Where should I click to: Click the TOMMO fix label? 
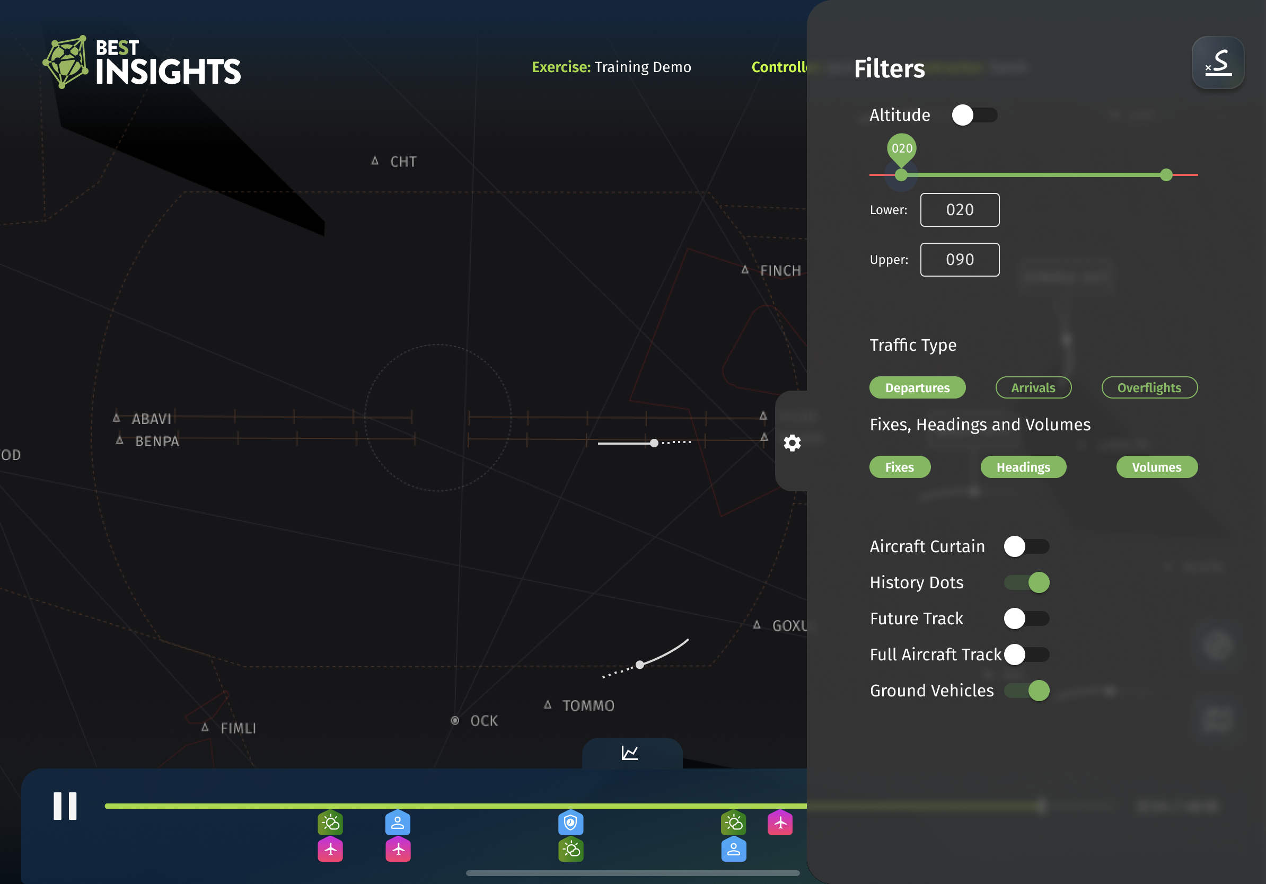point(588,705)
